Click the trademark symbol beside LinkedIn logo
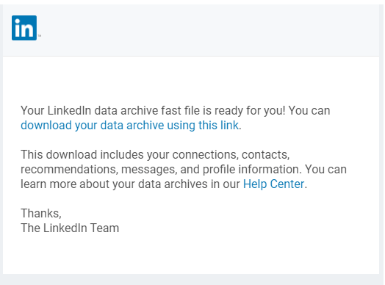385x285 pixels. coord(40,36)
